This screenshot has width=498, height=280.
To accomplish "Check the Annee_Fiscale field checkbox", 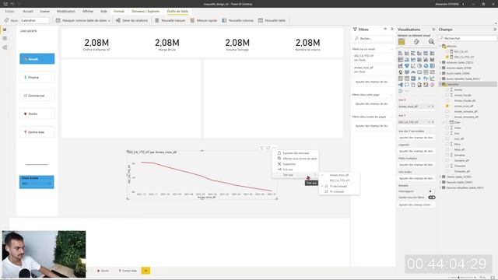I will coord(447,95).
